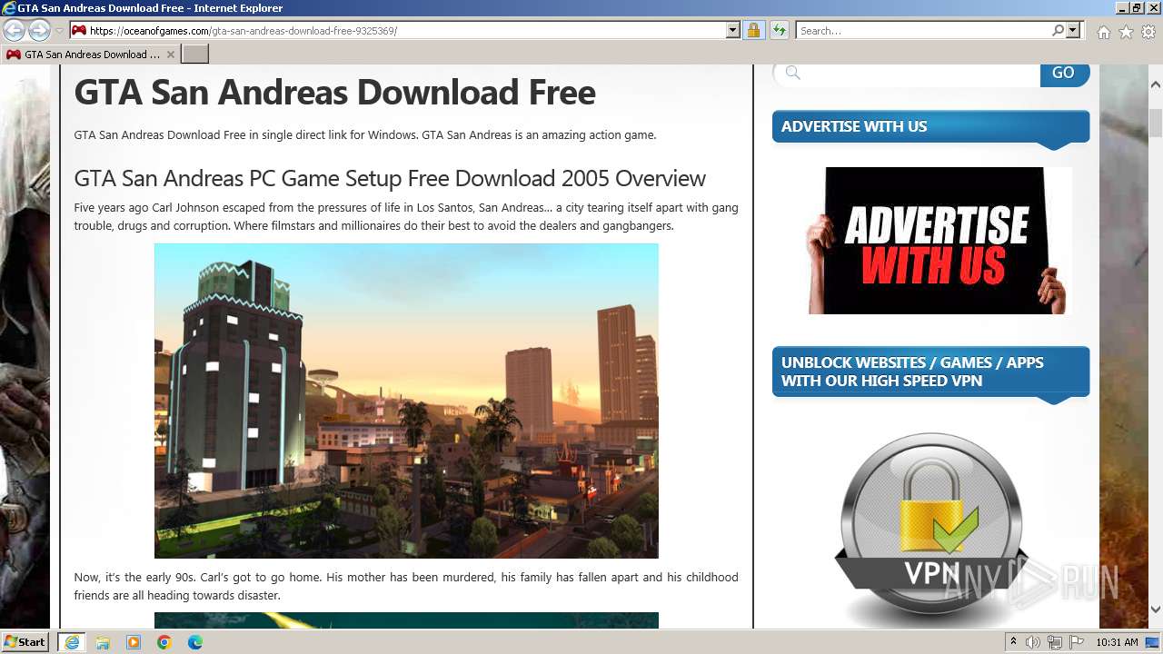
Task: Click the San Andreas city skyline screenshot
Action: (x=406, y=401)
